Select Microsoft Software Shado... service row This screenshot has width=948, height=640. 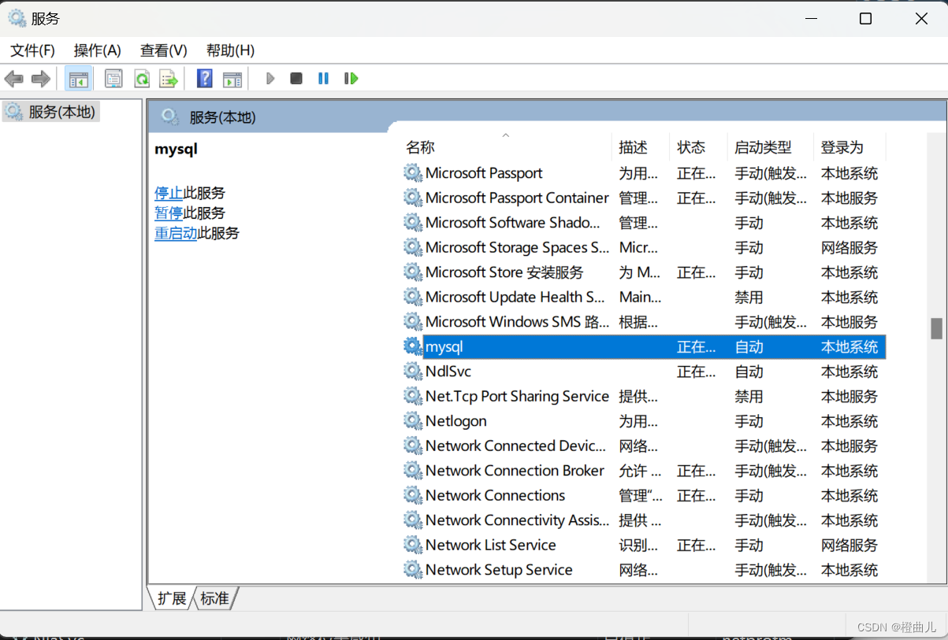tap(643, 223)
